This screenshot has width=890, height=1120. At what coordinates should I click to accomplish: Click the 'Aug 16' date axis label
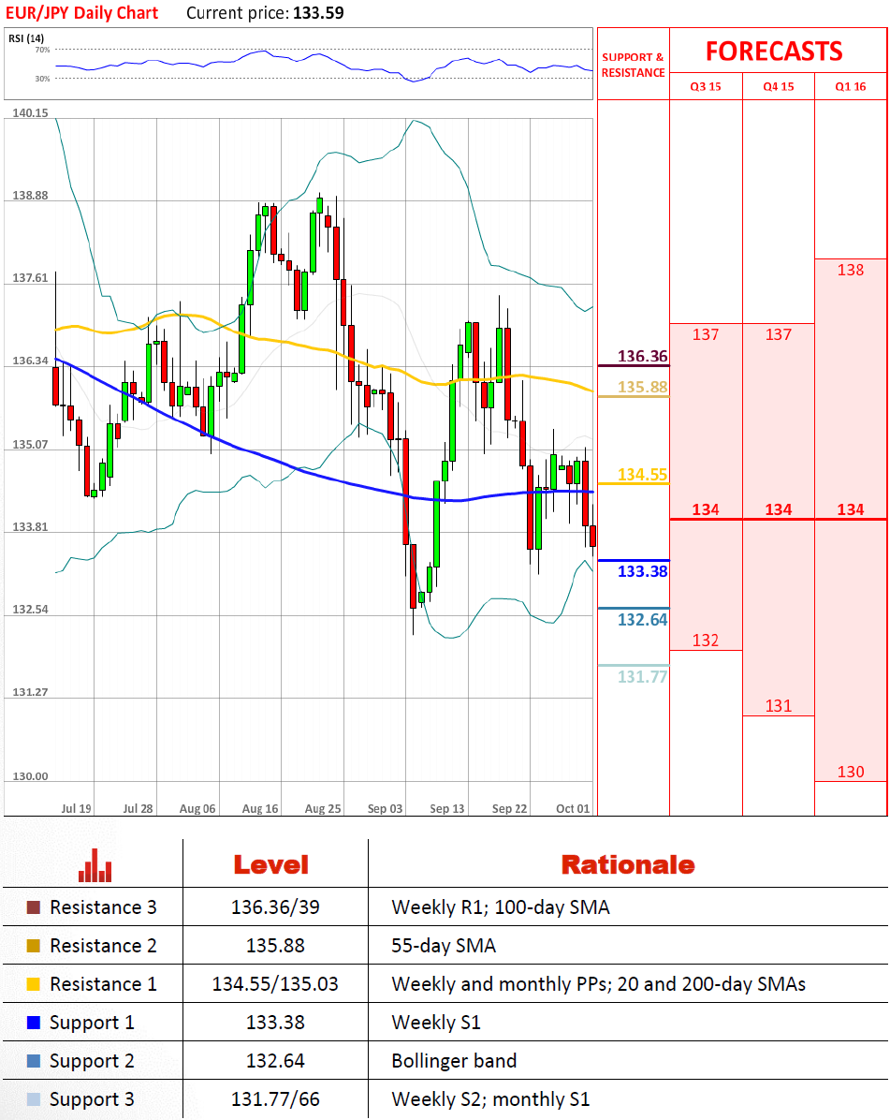click(260, 808)
